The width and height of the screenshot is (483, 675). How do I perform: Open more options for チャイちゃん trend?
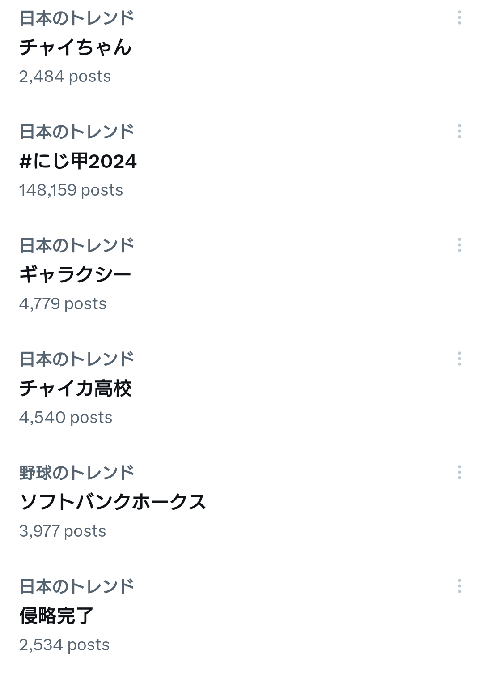[x=459, y=18]
